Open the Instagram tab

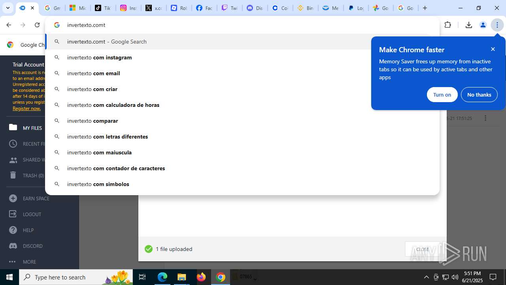128,8
